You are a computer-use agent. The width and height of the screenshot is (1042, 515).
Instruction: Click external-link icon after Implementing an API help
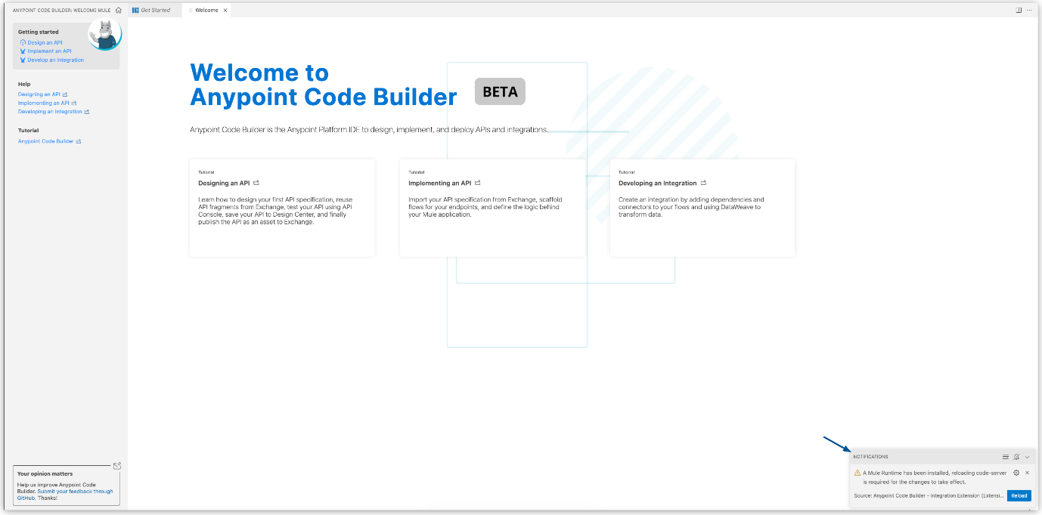(x=74, y=103)
